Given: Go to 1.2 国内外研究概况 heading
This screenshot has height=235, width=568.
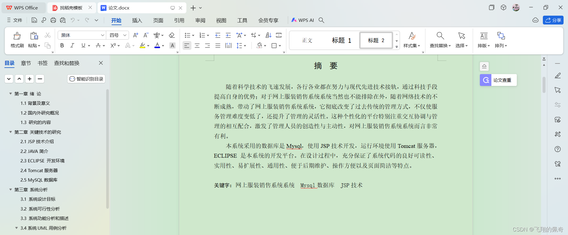Looking at the screenshot, I should point(40,113).
